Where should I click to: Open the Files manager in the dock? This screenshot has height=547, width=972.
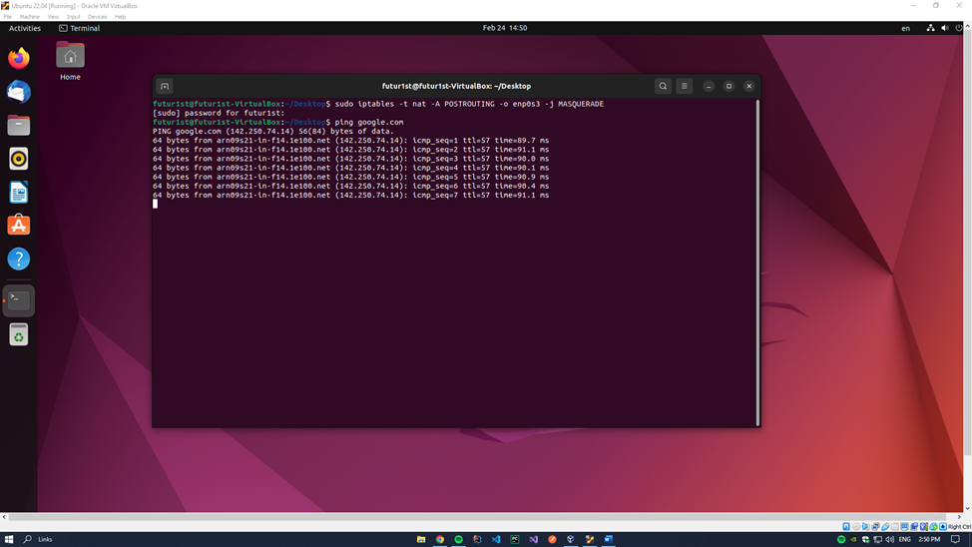[x=19, y=126]
